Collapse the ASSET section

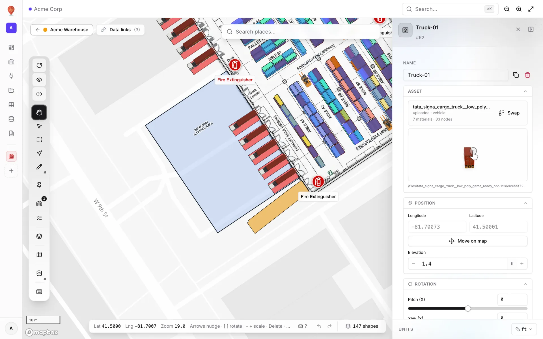525,91
